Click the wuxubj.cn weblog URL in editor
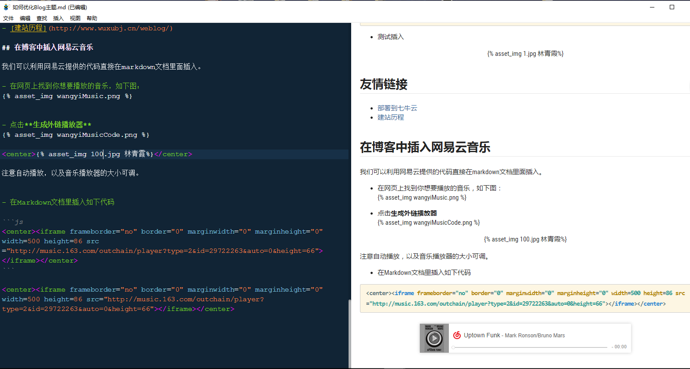Screen dimensions: 690x369 point(110,28)
